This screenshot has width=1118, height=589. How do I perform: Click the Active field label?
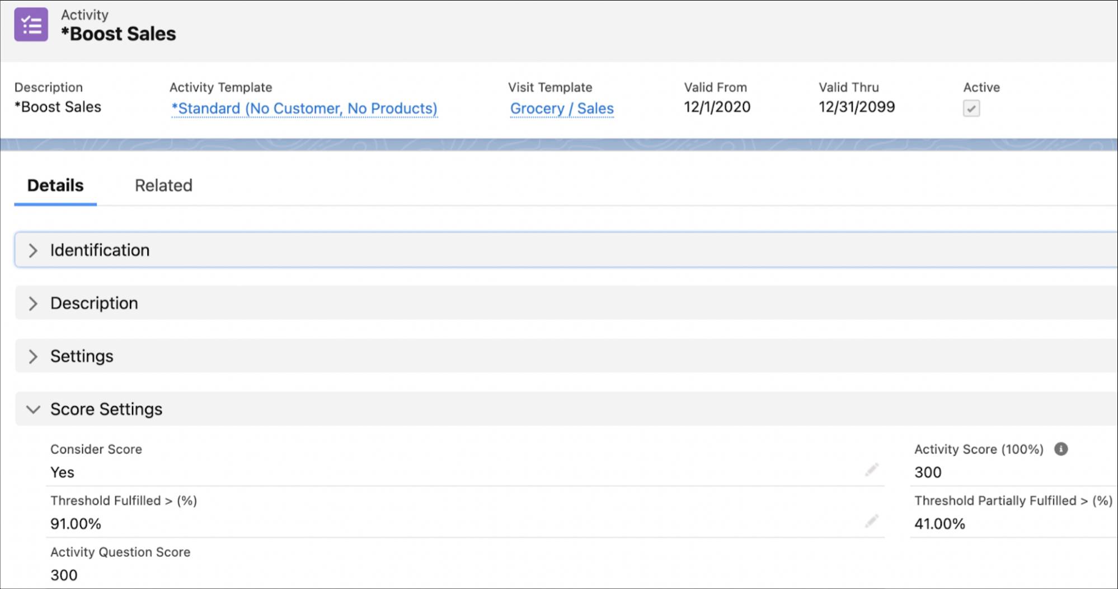point(981,87)
